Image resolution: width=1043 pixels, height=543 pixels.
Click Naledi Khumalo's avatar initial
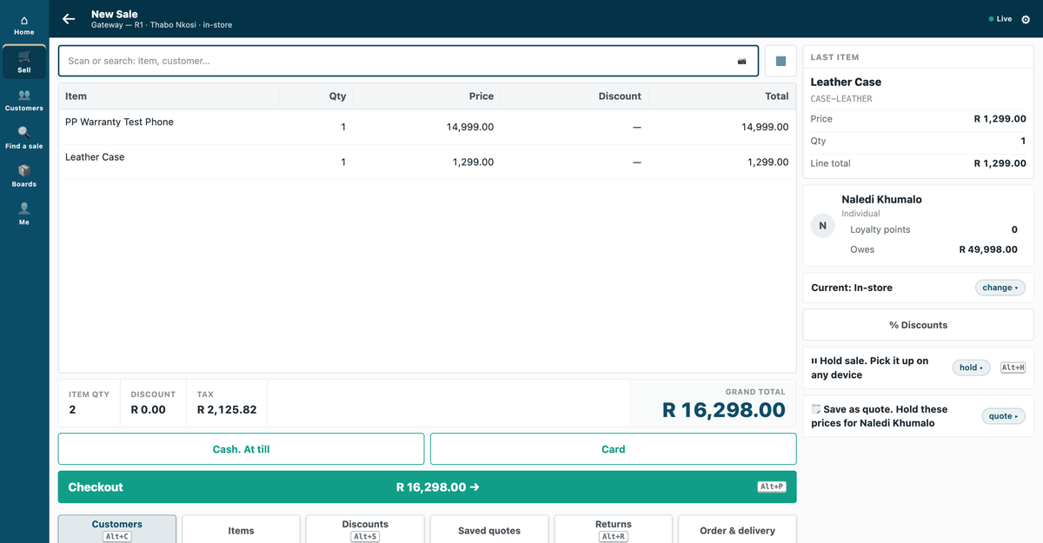coord(823,226)
